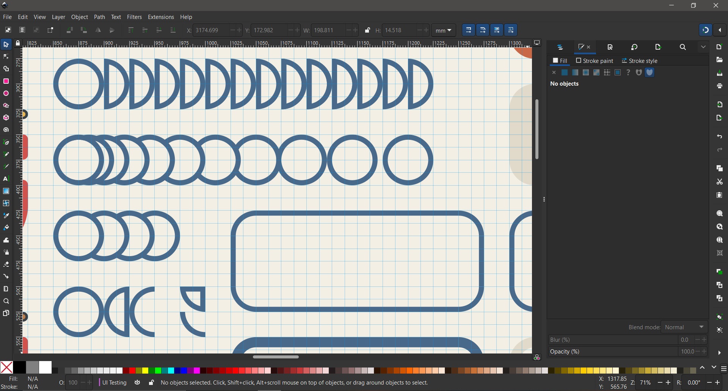The width and height of the screenshot is (728, 391).
Task: Toggle snapping on or off
Action: pos(705,30)
